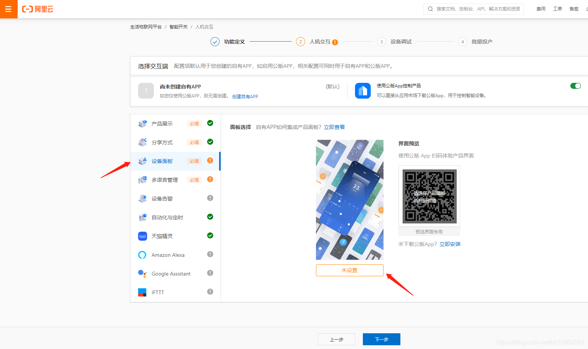This screenshot has height=349, width=588.
Task: Click the Google Assistant dots icon
Action: pos(142,274)
